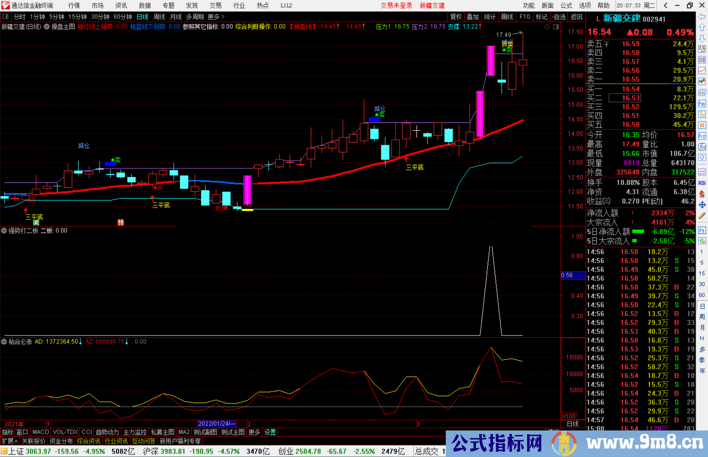Open the F10 company info sidebar icon

click(702, 104)
